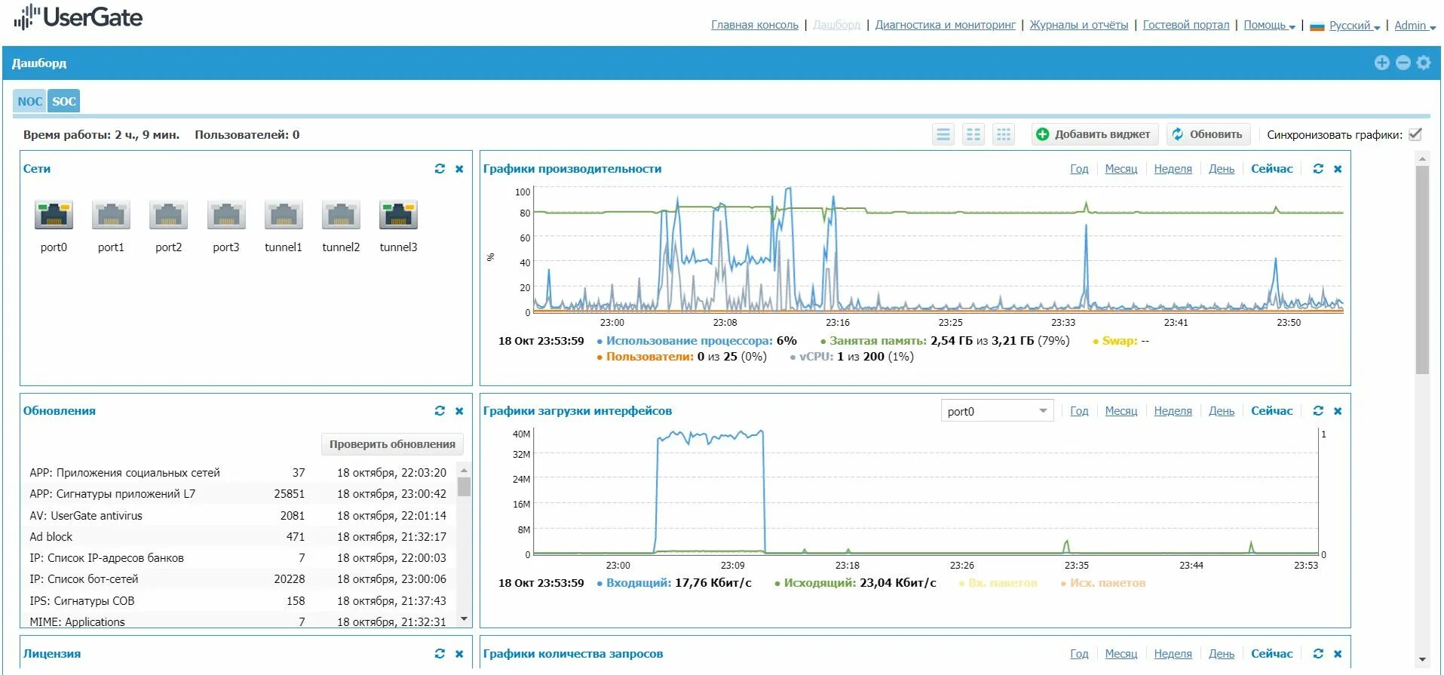Open the Помощь dropdown menu

click(1269, 25)
